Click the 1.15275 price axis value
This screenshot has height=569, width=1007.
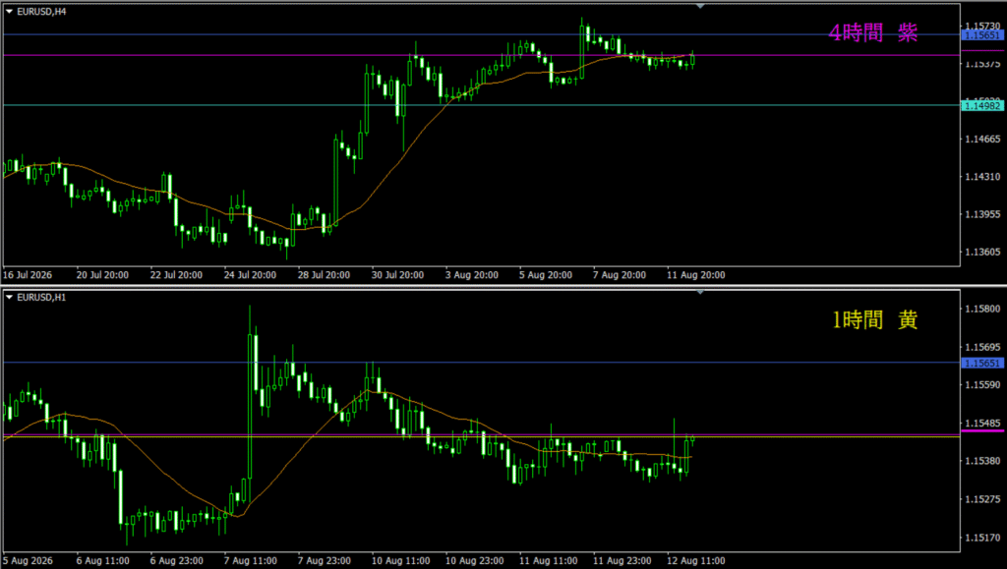click(982, 499)
